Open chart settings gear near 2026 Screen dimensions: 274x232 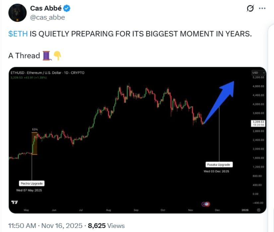click(259, 210)
